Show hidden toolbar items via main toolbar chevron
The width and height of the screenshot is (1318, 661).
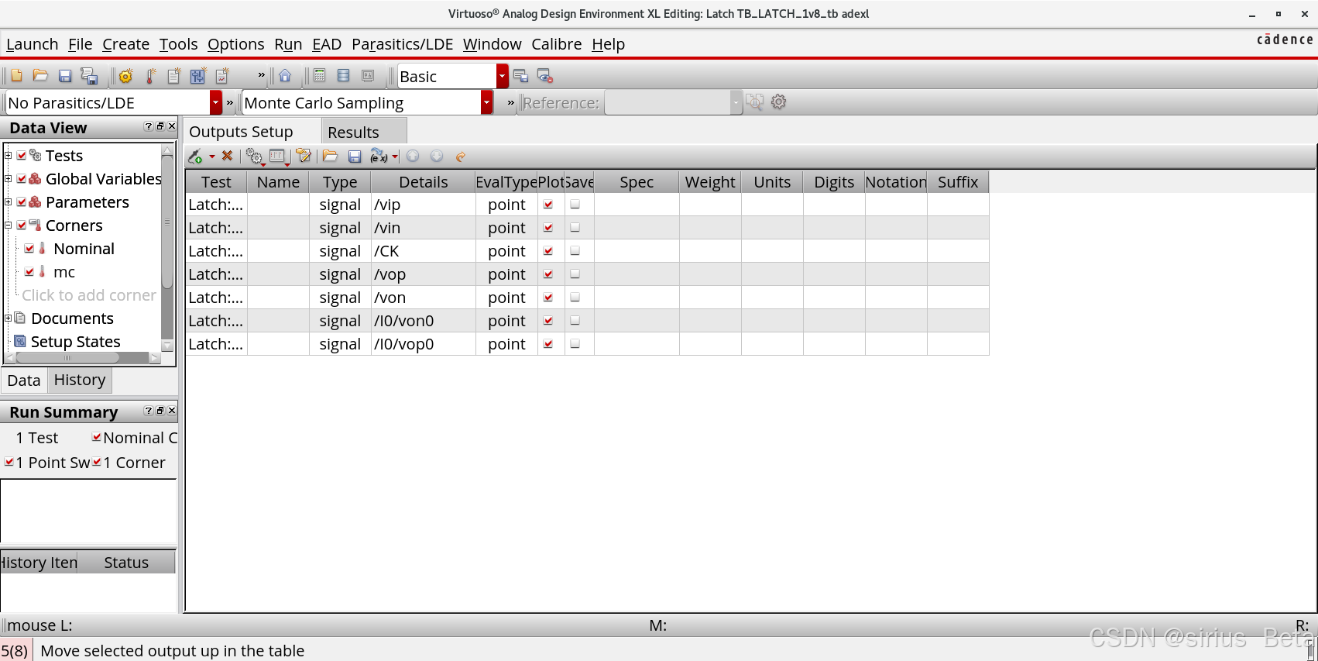pos(261,75)
